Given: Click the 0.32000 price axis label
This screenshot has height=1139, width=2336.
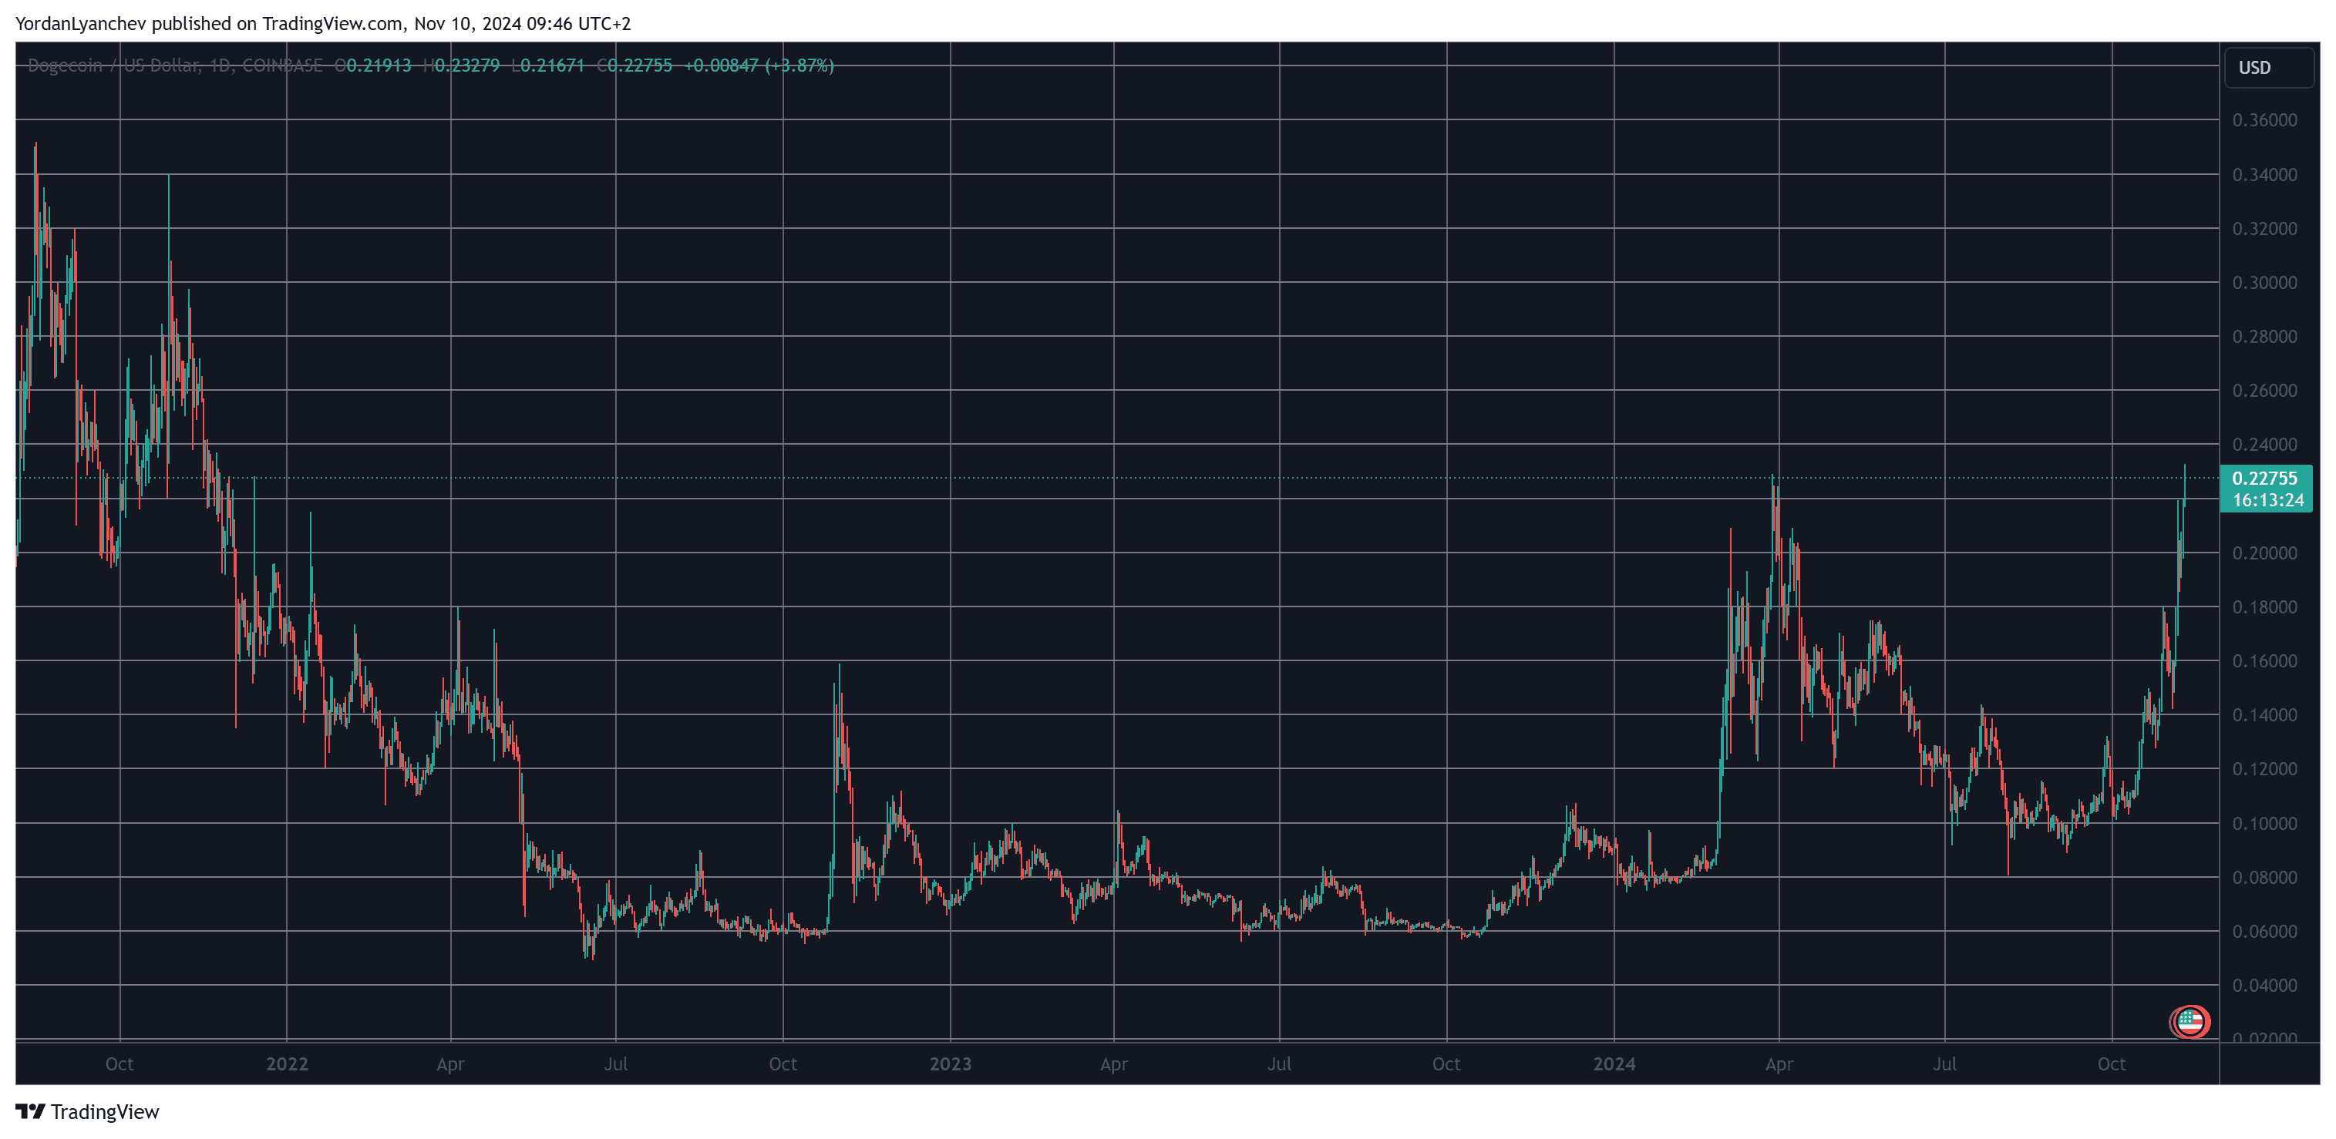Looking at the screenshot, I should (x=2264, y=228).
